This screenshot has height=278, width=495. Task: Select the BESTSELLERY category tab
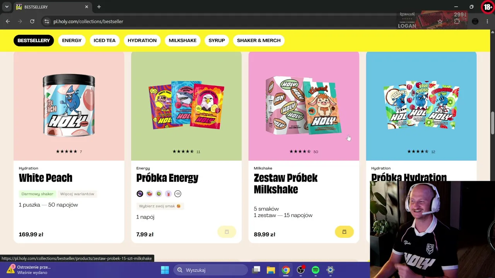click(34, 41)
